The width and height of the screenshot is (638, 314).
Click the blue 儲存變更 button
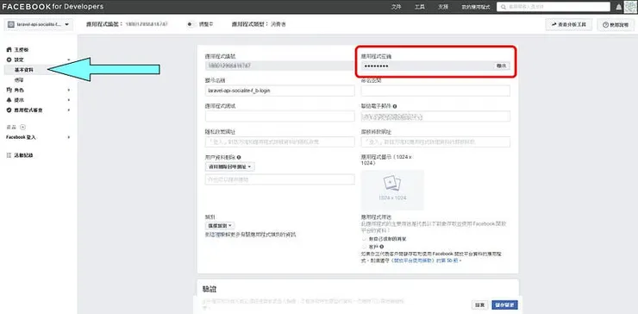[504, 305]
